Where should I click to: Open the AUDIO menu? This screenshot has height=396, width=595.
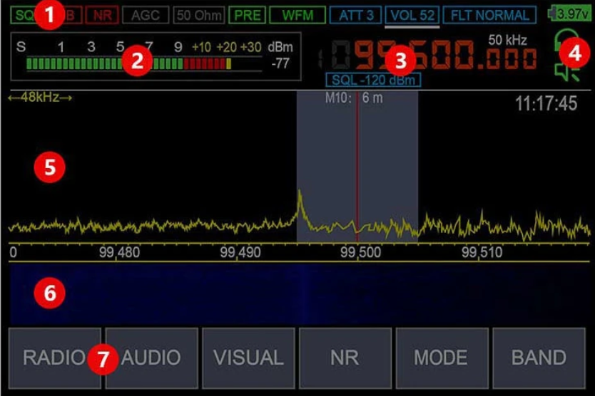tap(151, 358)
